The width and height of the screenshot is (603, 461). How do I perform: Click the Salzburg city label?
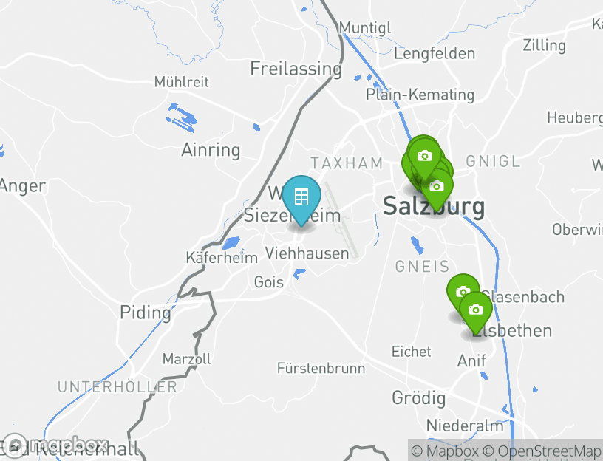pos(434,206)
